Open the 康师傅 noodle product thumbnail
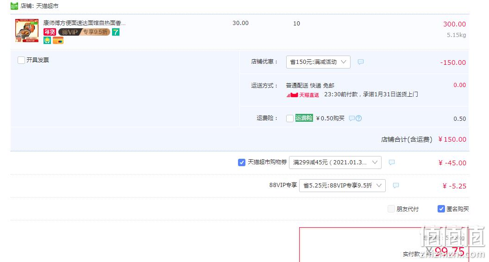The height and width of the screenshot is (262, 489). click(27, 30)
